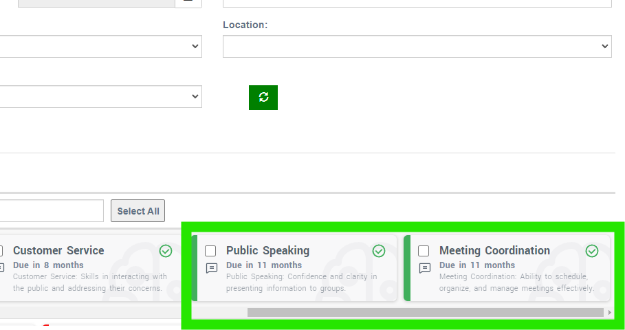Click the Location: label
Viewport: 625px width, 330px height.
click(245, 25)
